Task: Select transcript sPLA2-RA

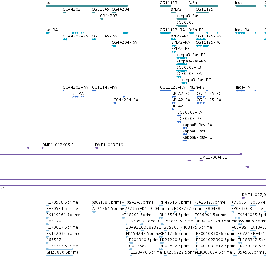Action: (x=181, y=42)
